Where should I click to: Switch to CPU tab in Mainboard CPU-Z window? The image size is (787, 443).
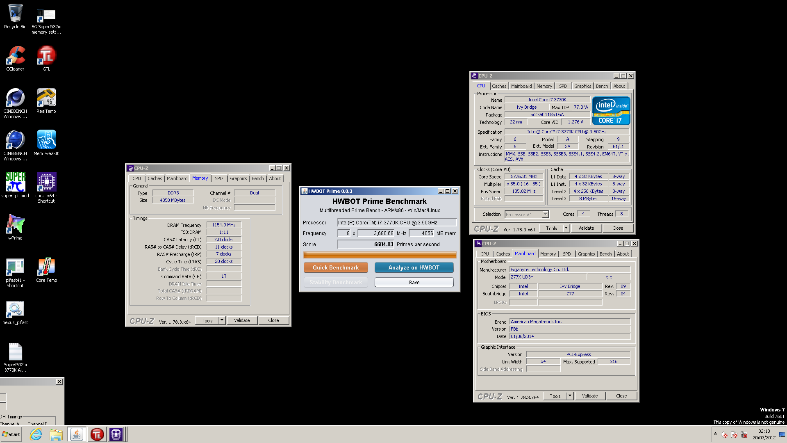[484, 254]
